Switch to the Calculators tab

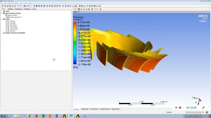(x=27, y=9)
